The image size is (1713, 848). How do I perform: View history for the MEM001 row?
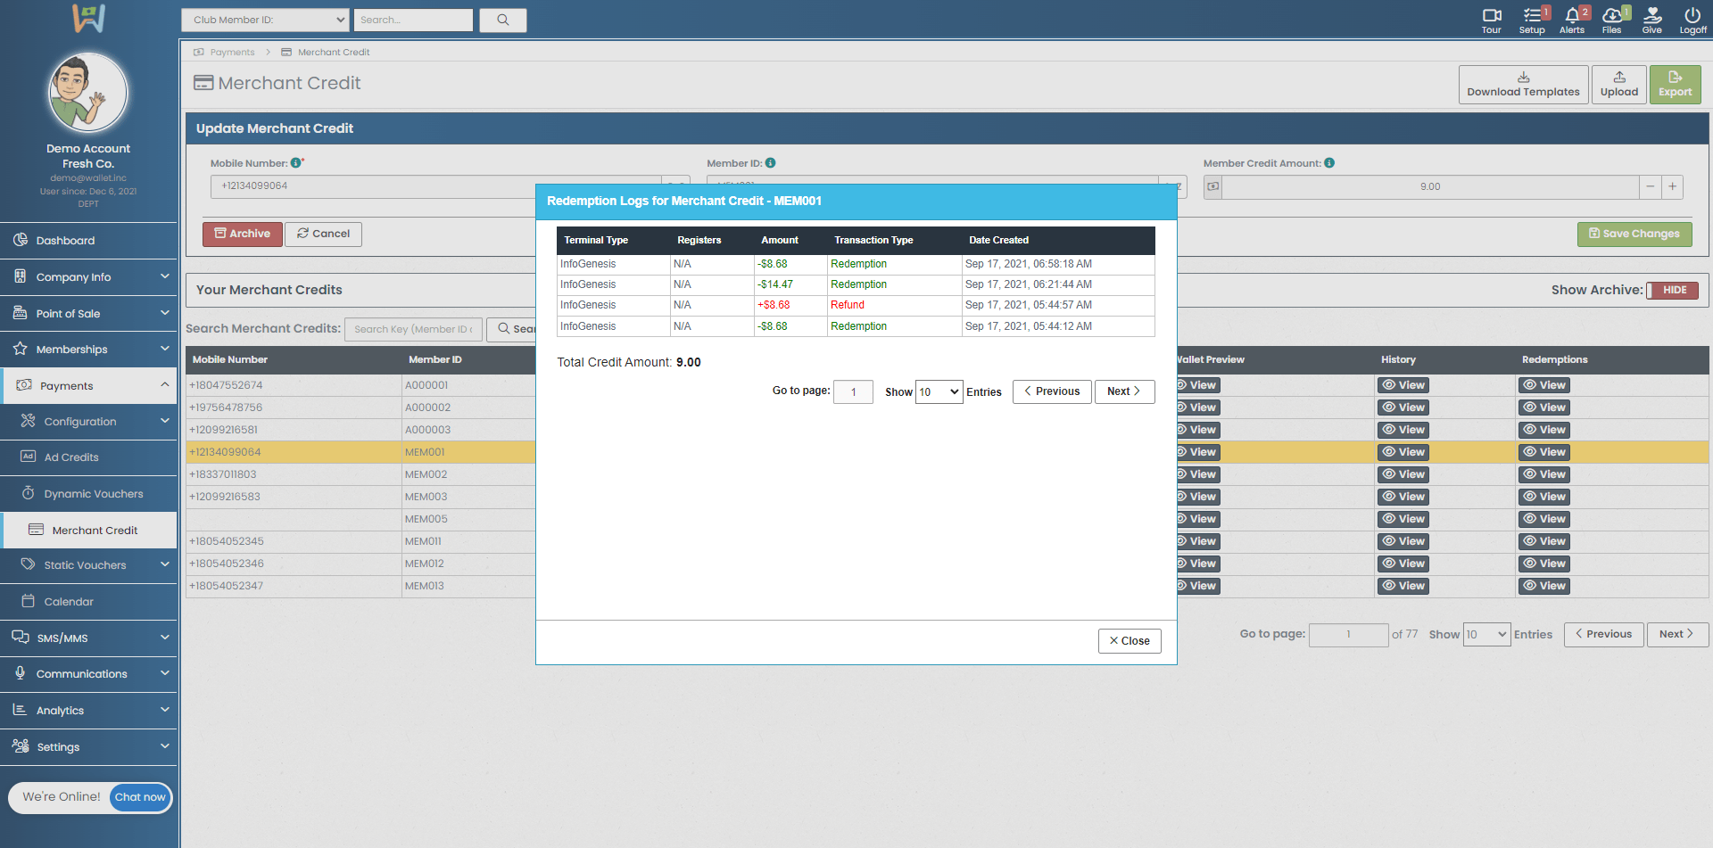tap(1403, 452)
